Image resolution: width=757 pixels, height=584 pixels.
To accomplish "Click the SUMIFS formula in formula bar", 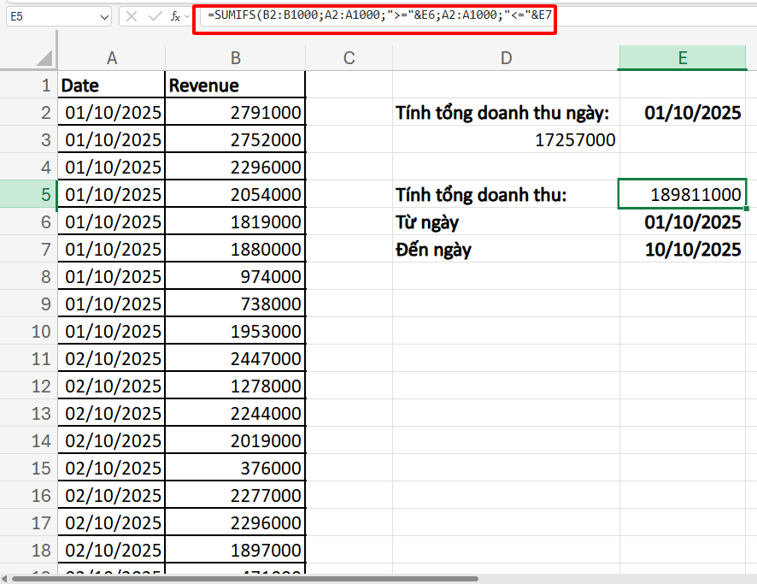I will pos(374,16).
